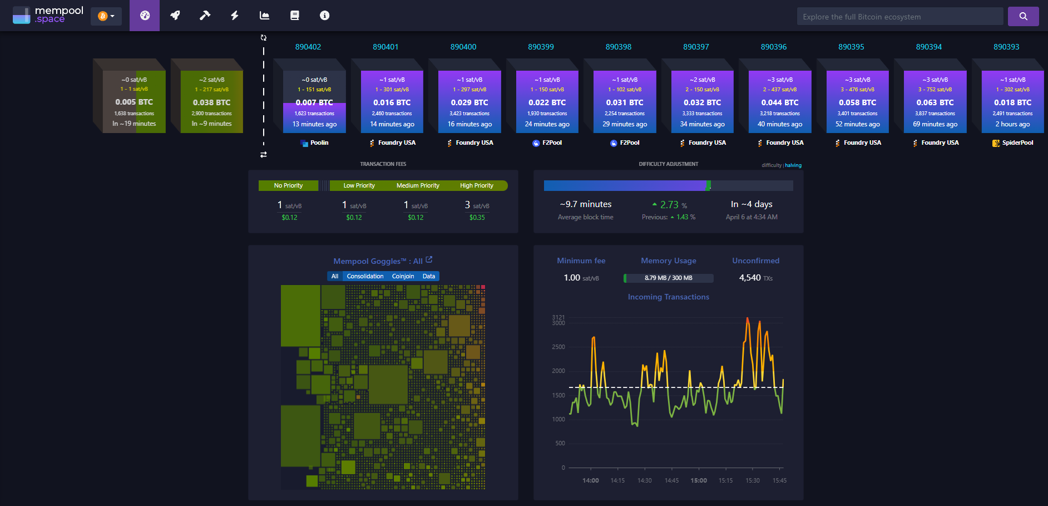The width and height of the screenshot is (1048, 506).
Task: Click the difficulty toggle link
Action: pyautogui.click(x=772, y=165)
